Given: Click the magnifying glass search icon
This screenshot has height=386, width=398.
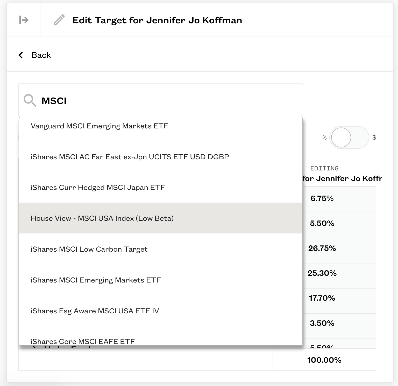Looking at the screenshot, I should (x=30, y=100).
